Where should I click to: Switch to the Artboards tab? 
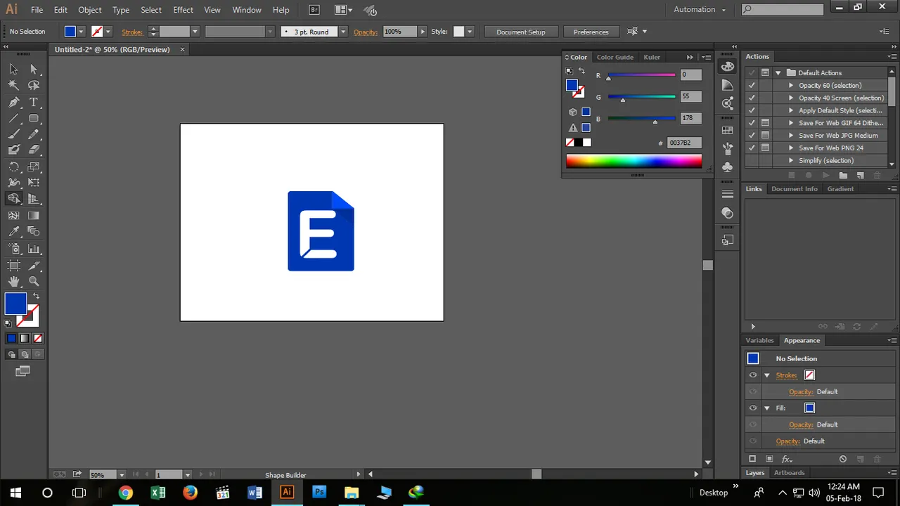click(789, 473)
